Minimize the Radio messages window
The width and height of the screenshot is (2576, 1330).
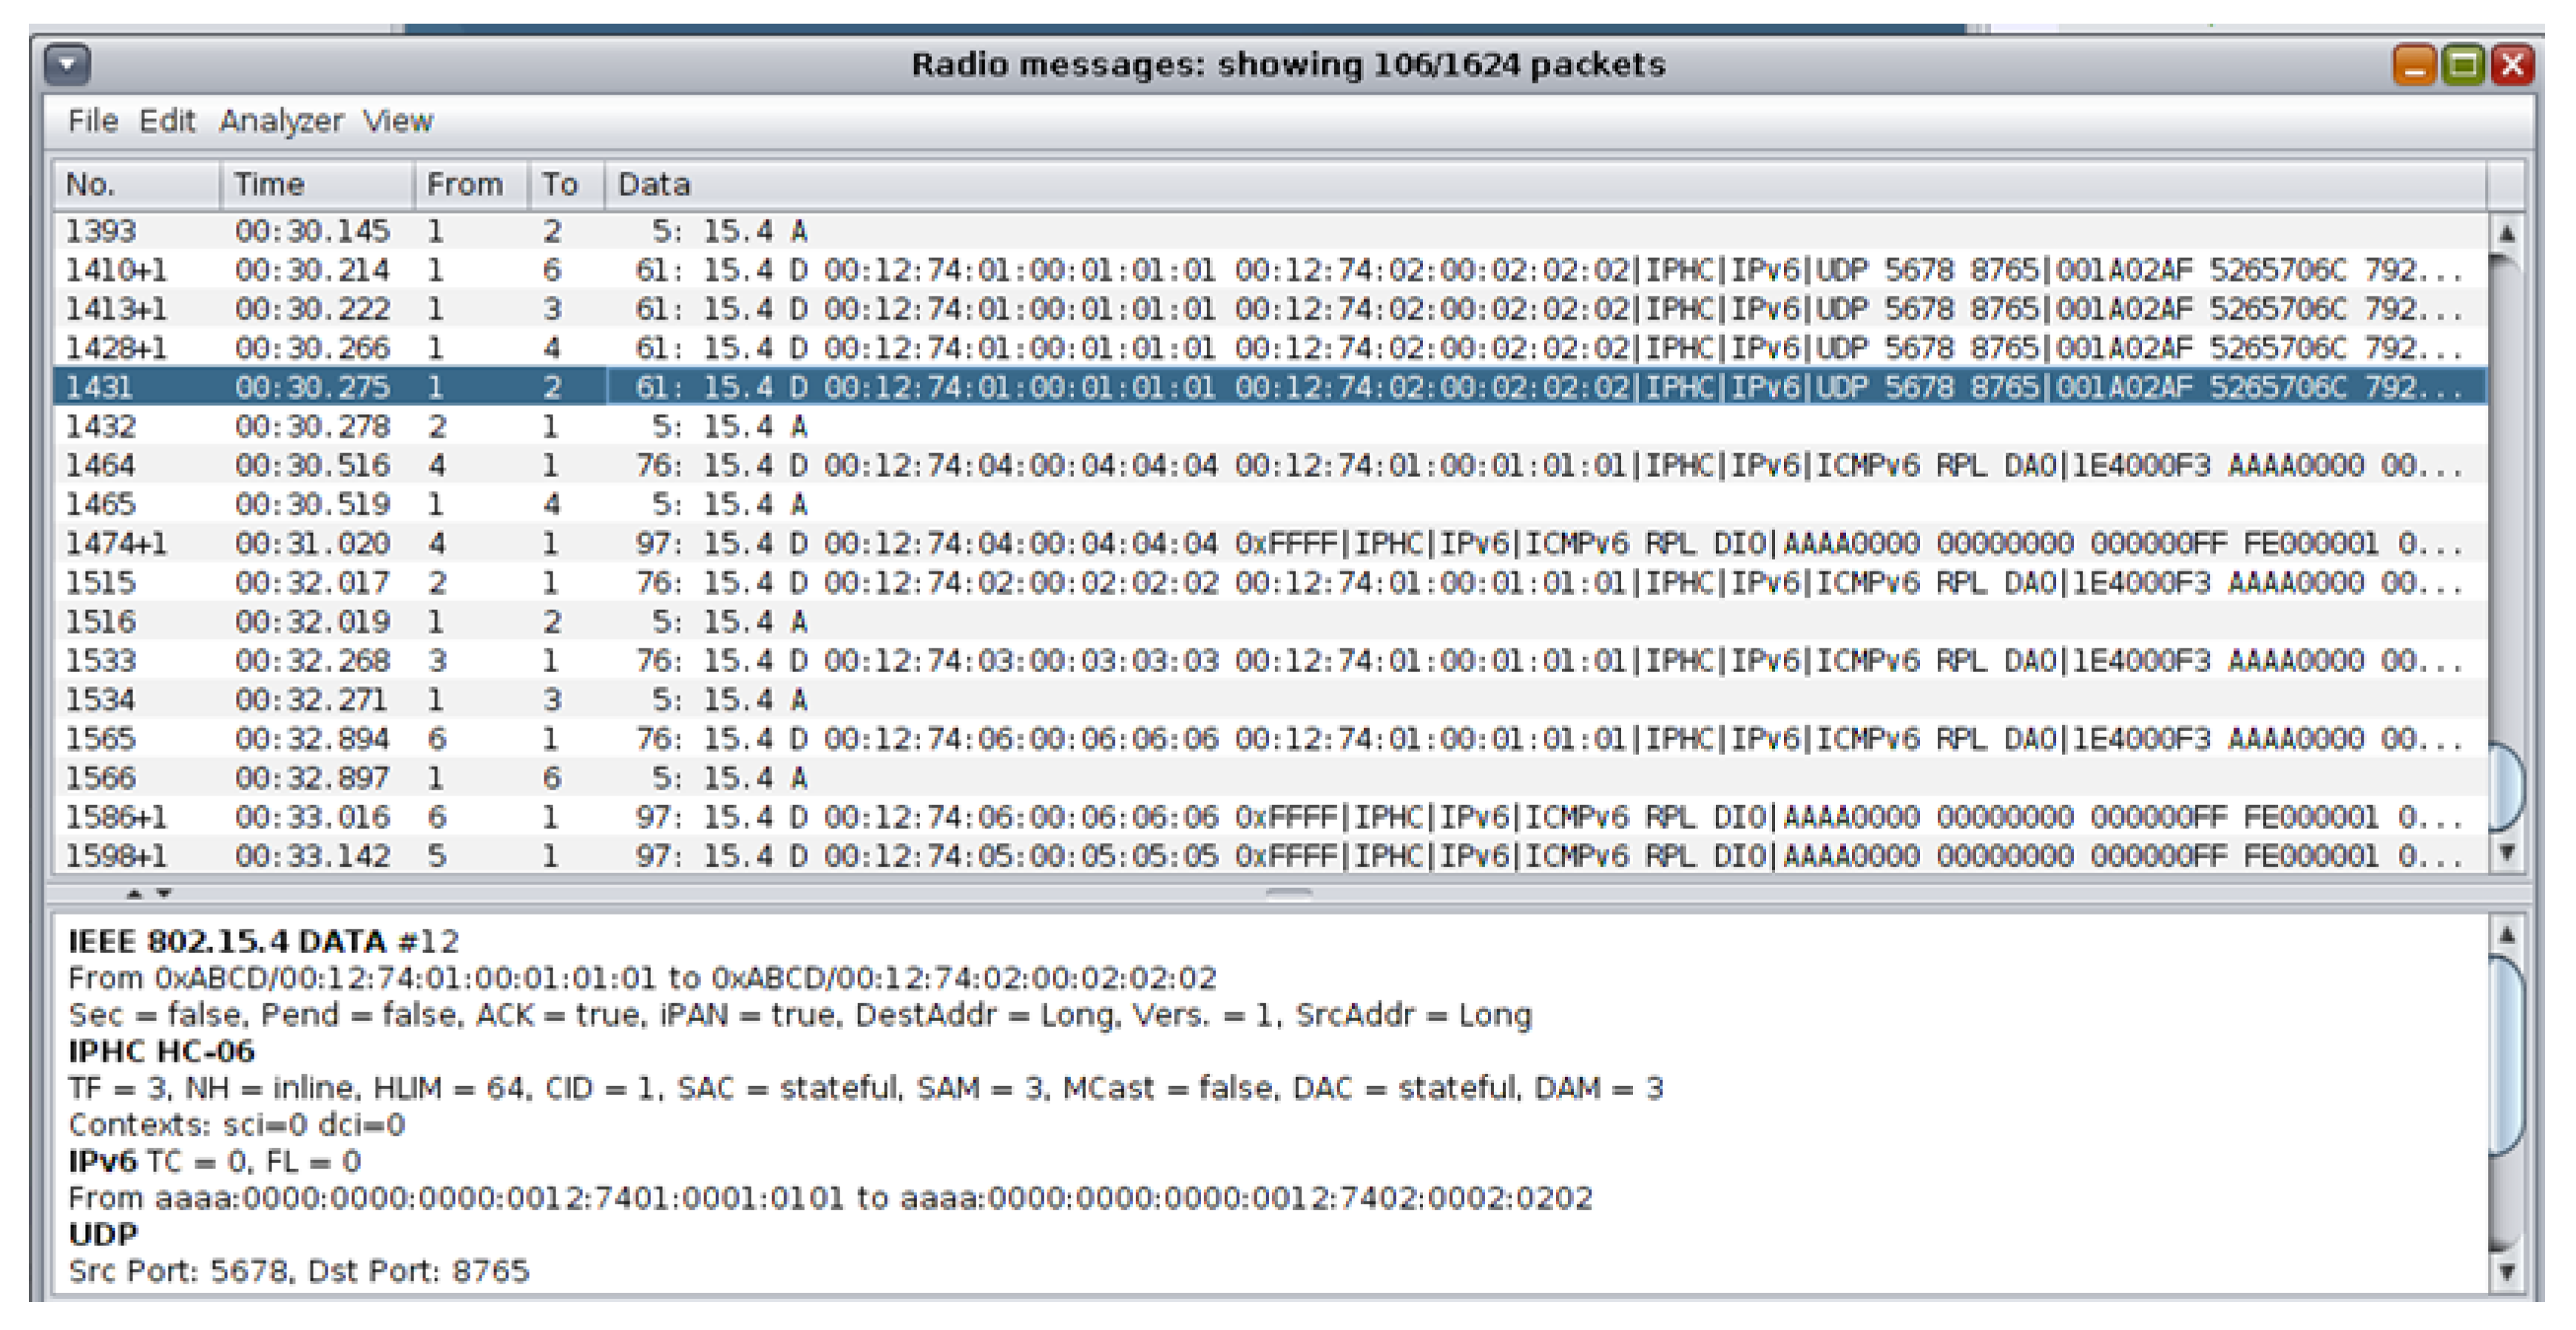coord(2414,66)
